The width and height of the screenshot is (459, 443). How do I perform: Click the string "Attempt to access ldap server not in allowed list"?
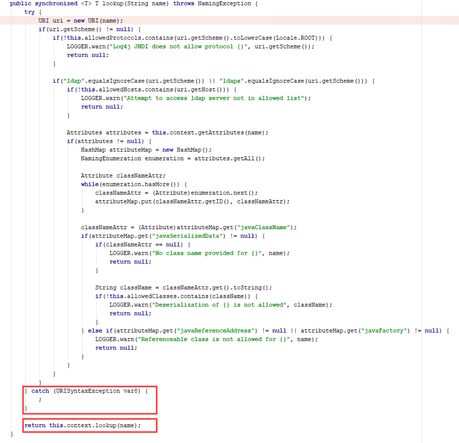point(214,98)
